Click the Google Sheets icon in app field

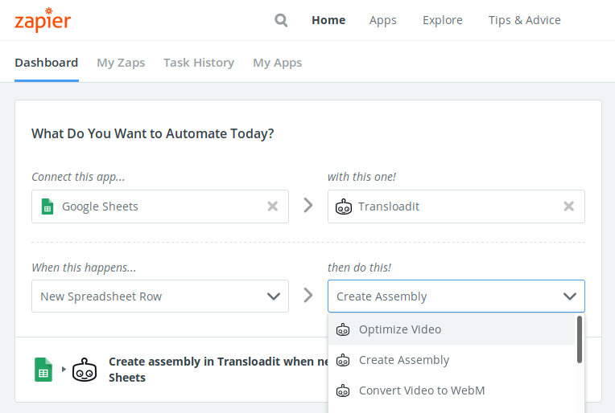(47, 206)
